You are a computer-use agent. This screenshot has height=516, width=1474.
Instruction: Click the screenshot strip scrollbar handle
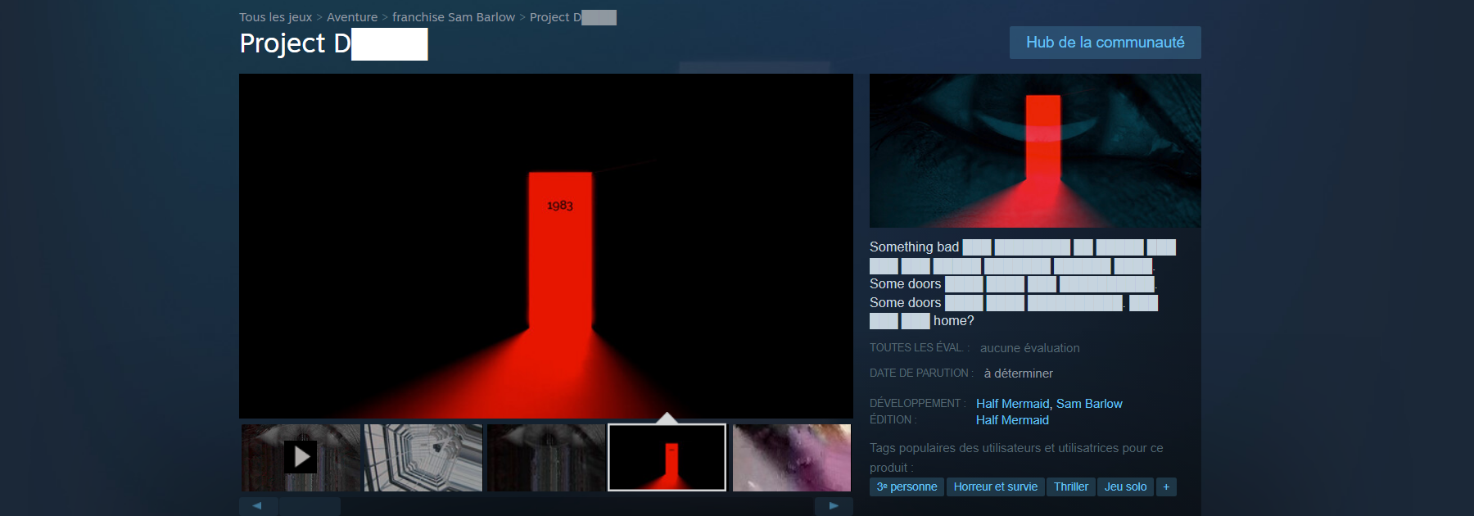(x=310, y=506)
